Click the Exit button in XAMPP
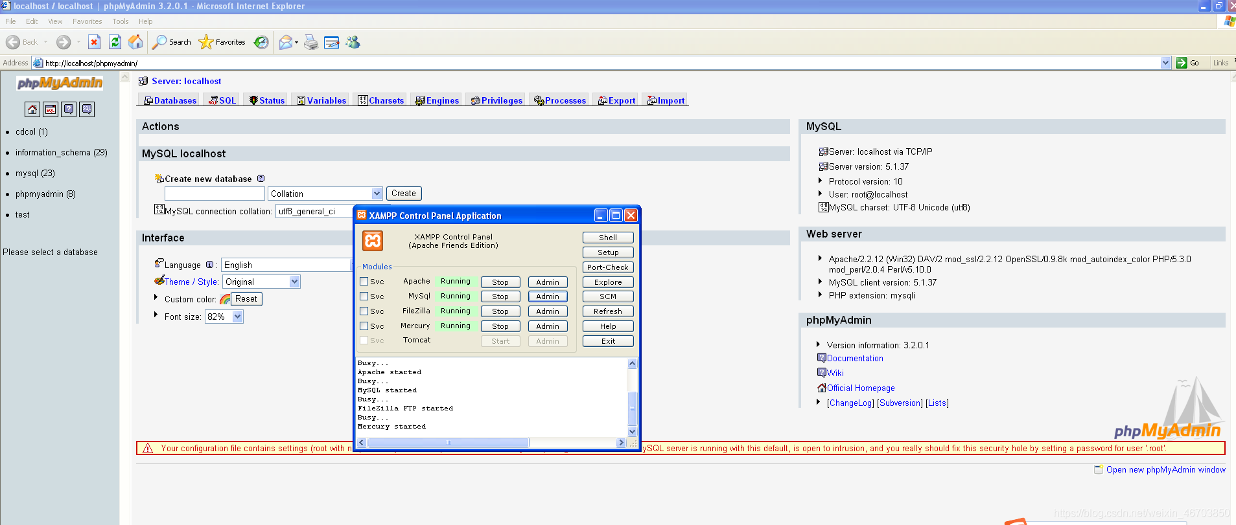Image resolution: width=1236 pixels, height=525 pixels. pyautogui.click(x=608, y=341)
